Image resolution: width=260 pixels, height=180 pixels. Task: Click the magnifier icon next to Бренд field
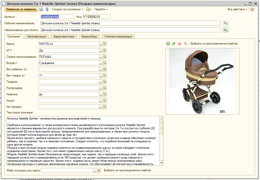105,43
